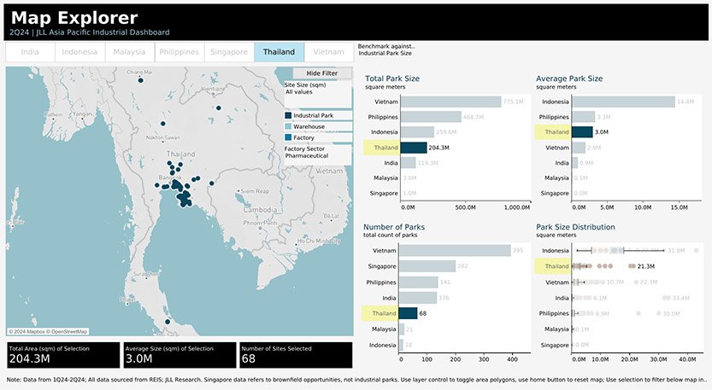Click the site marker near Vientiane
This screenshot has width=712, height=390.
219,108
